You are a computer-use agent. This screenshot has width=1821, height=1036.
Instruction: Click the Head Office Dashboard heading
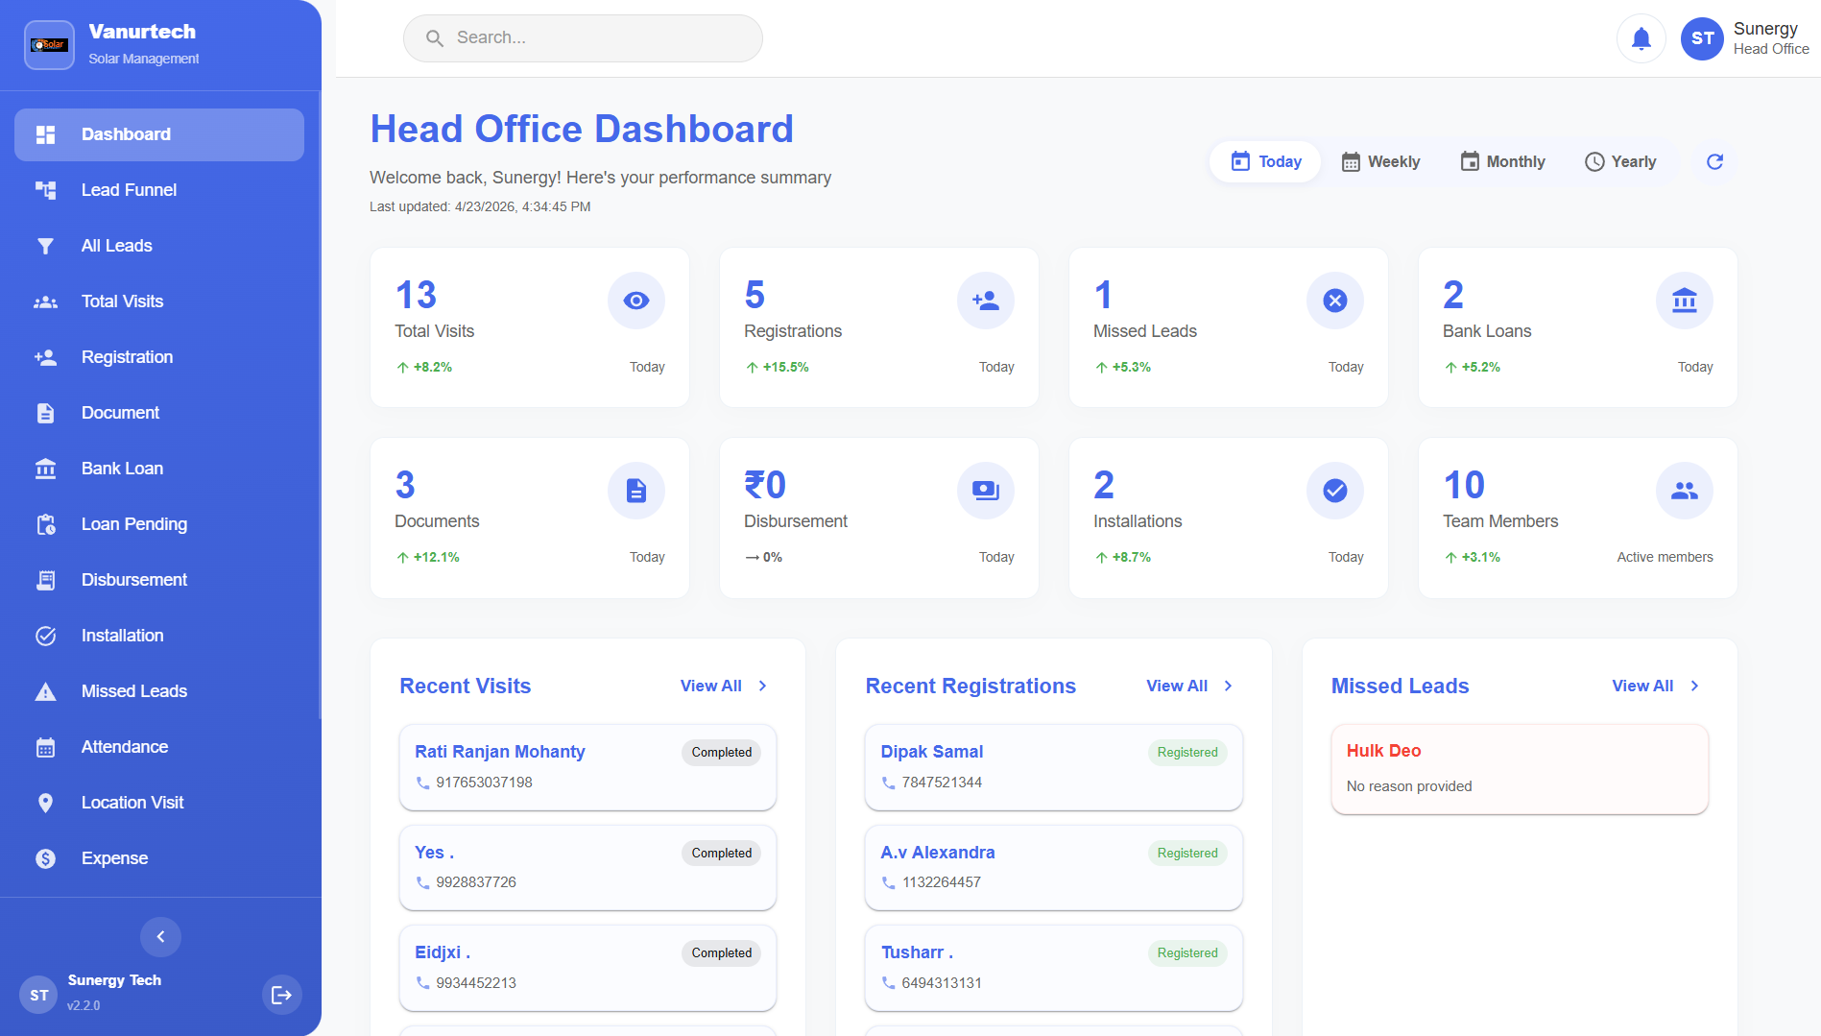point(582,129)
